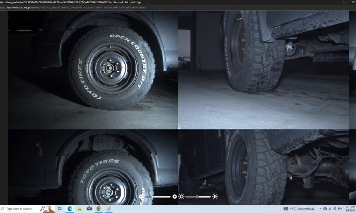
Task: Open the Mail app from the taskbar
Action: [x=89, y=209]
